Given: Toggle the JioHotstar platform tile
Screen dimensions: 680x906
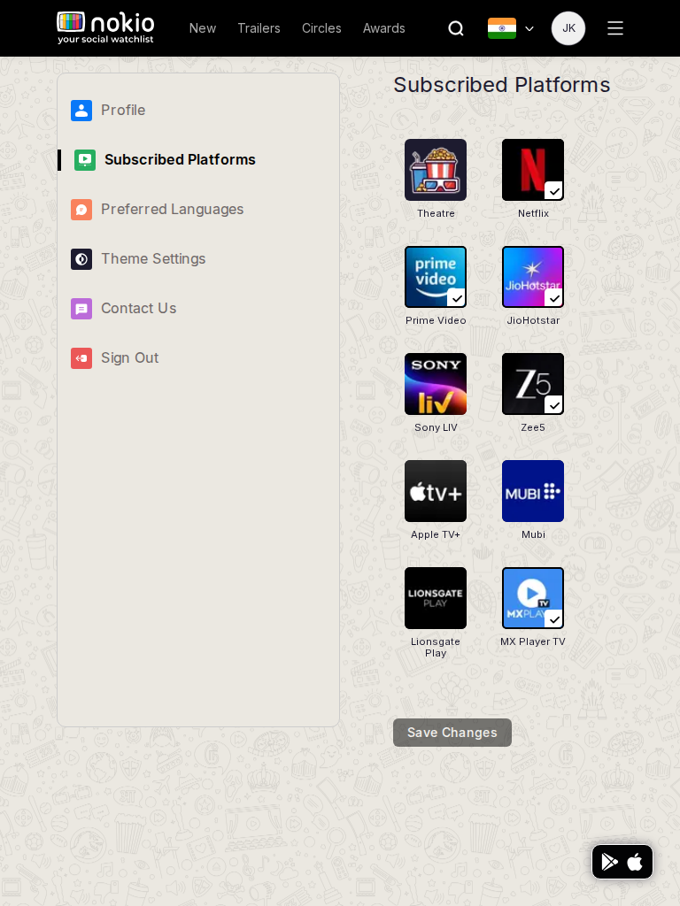Looking at the screenshot, I should pos(532,277).
